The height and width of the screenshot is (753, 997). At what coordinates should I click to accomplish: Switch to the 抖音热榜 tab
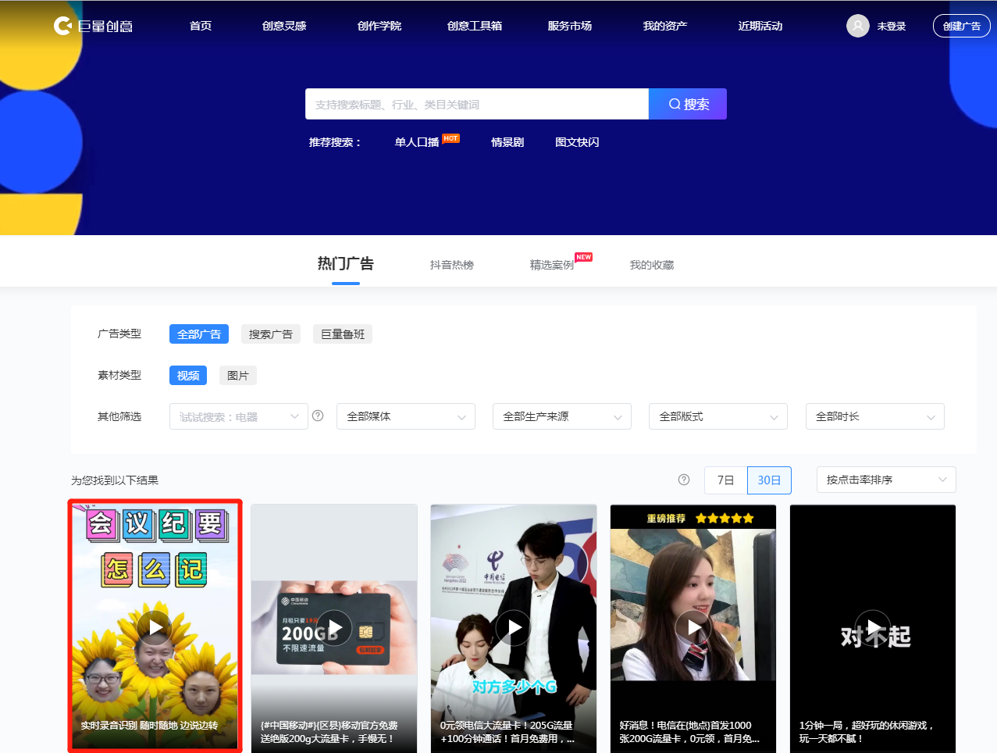(x=451, y=265)
